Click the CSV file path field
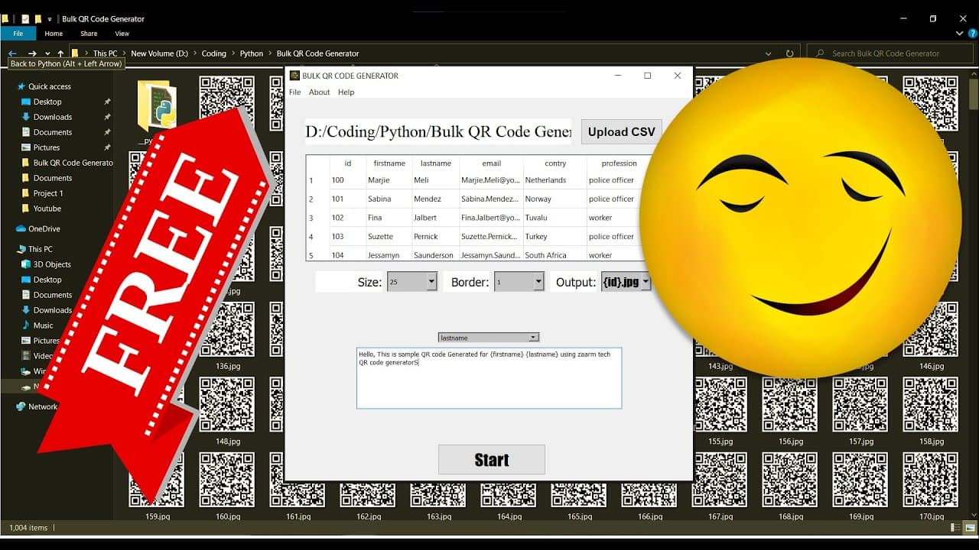This screenshot has width=979, height=550. pos(438,131)
